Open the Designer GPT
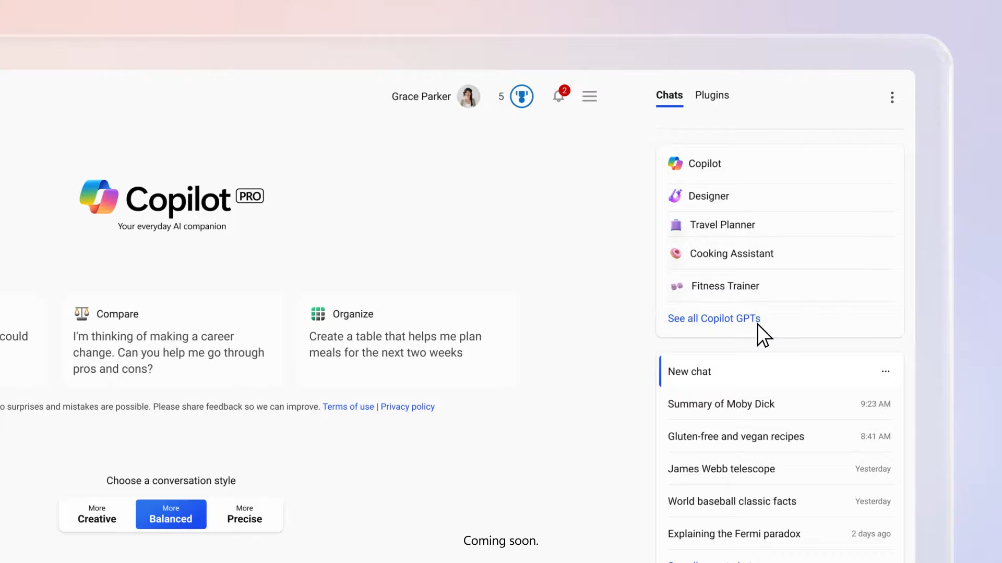This screenshot has height=563, width=1002. pos(708,196)
